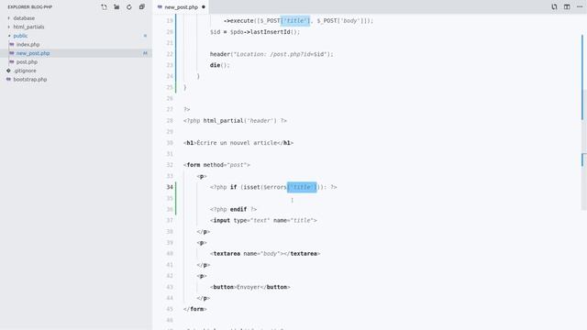
Task: Click the highlighted 'title' on line 34
Action: 302,187
